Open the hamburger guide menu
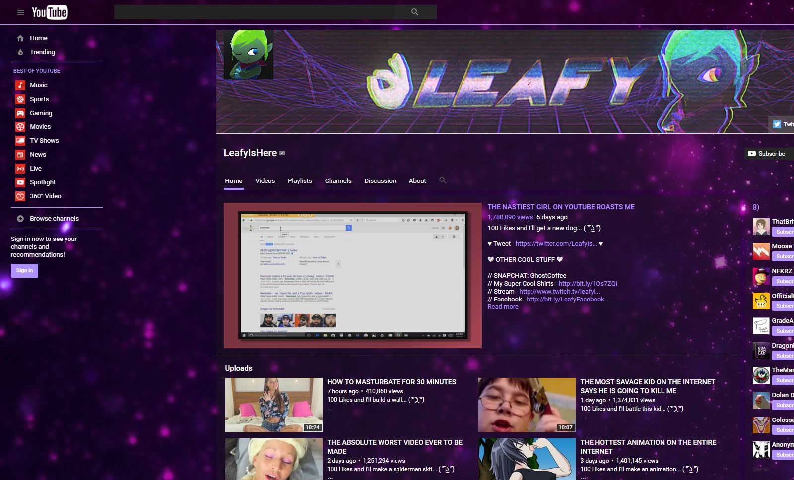 tap(20, 12)
